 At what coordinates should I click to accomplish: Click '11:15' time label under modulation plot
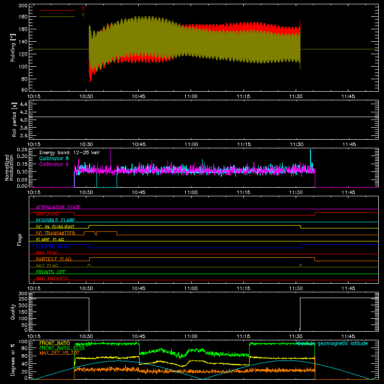point(243,192)
